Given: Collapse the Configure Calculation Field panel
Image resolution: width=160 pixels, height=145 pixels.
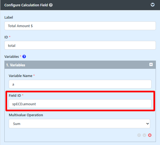Looking at the screenshot, I should tap(153, 5).
